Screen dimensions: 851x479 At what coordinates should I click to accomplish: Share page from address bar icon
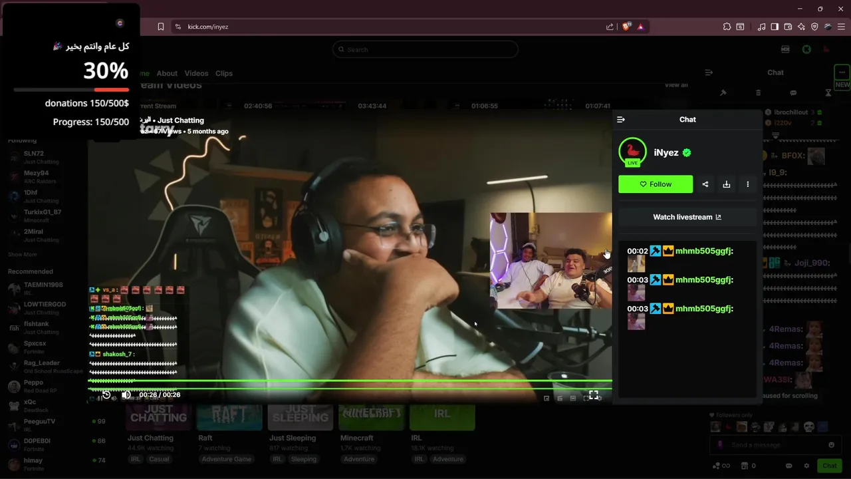(610, 27)
